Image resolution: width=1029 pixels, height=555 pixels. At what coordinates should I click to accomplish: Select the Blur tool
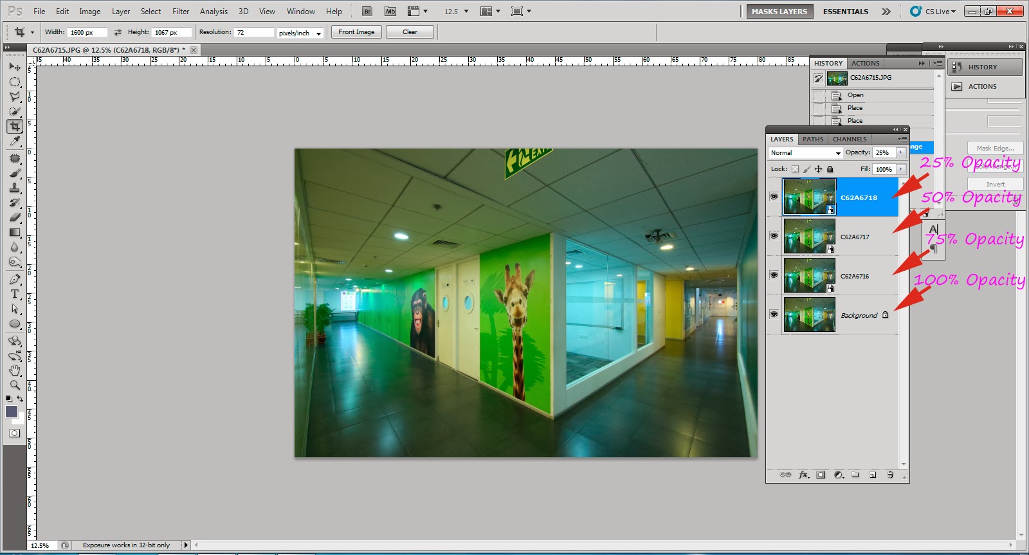point(15,247)
